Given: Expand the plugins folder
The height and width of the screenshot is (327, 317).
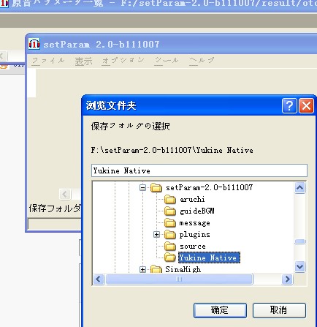Looking at the screenshot, I should [x=156, y=235].
